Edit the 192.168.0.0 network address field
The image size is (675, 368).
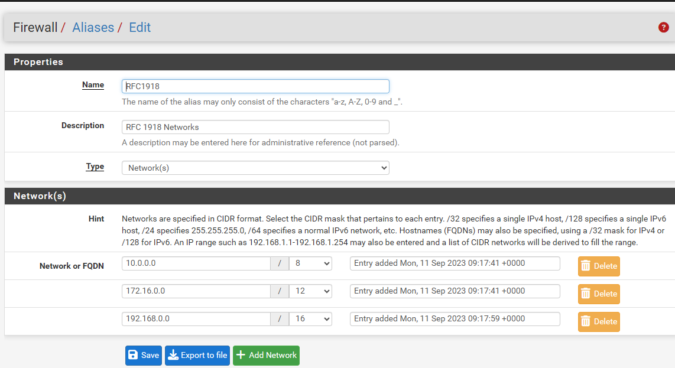pos(196,319)
